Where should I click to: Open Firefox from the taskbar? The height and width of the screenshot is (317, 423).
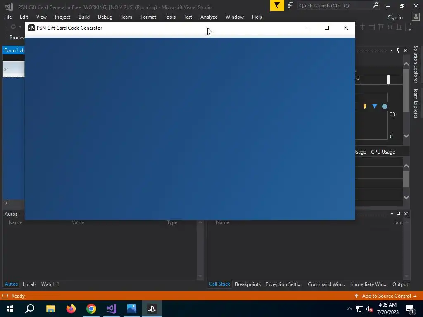click(71, 309)
